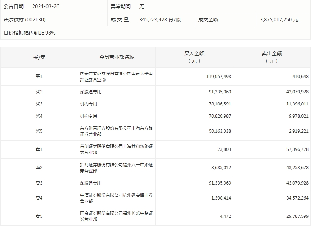Sort by the 买入金额（元）header
Screen dimensions: 311x226
194,57
